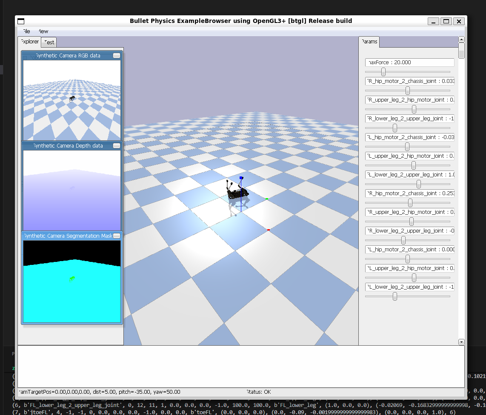The width and height of the screenshot is (486, 415).
Task: Adjust the RR lower_leg_2_upper_leg_joint slider
Action: (x=403, y=240)
